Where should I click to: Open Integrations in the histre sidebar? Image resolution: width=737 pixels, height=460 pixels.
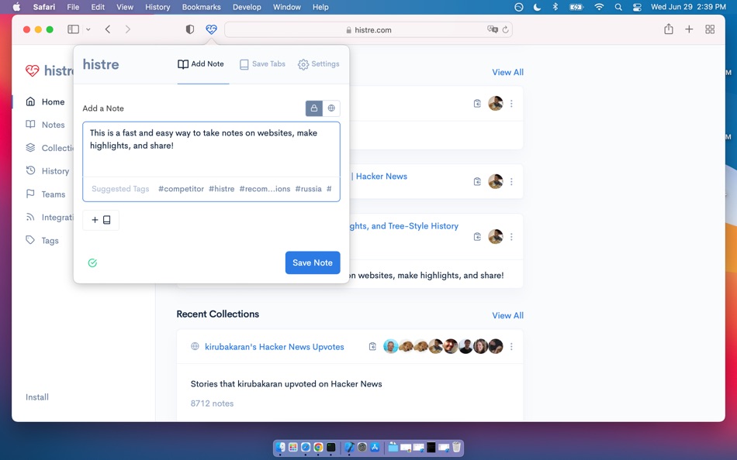coord(50,217)
